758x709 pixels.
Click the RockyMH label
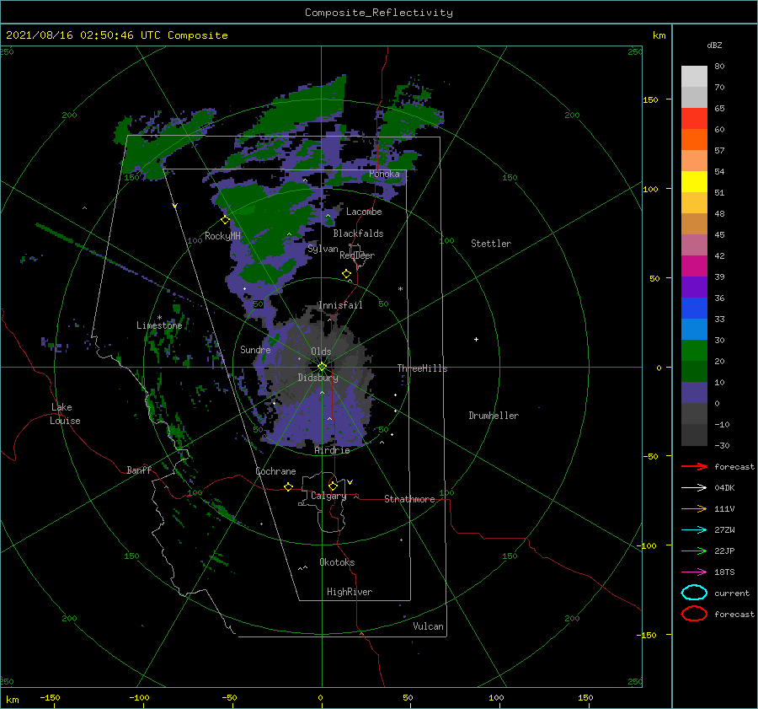222,236
